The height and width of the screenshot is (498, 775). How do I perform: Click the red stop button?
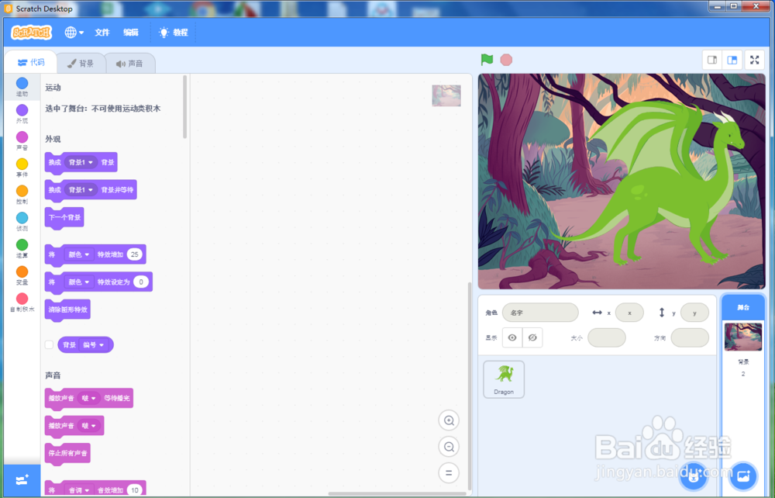[x=506, y=60]
